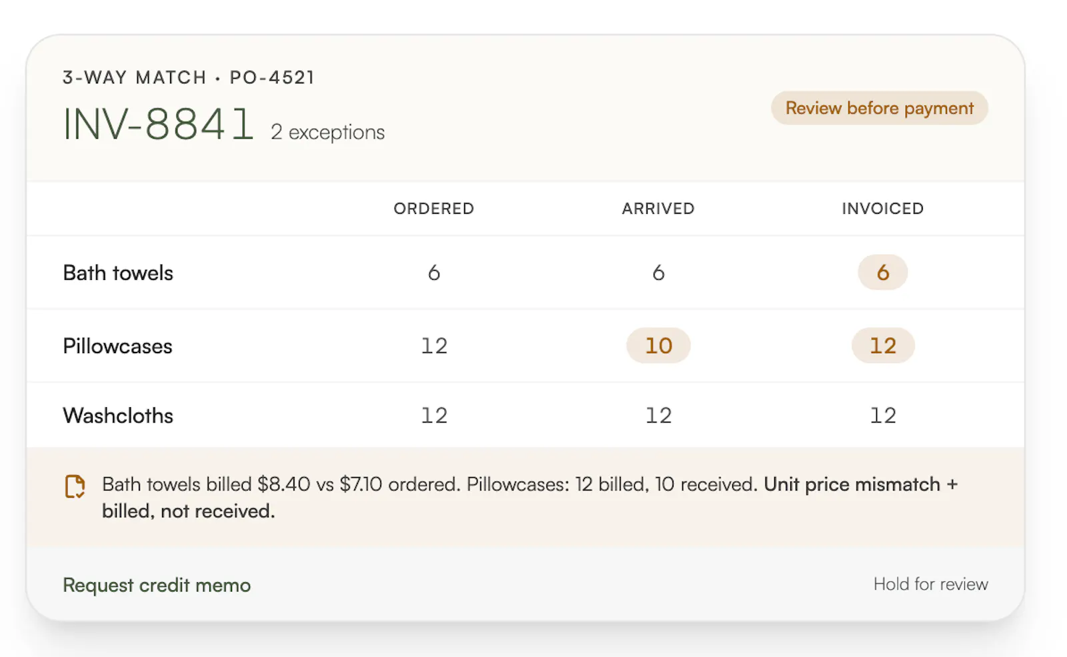
Task: Click the ARRIVED column header
Action: pos(658,209)
